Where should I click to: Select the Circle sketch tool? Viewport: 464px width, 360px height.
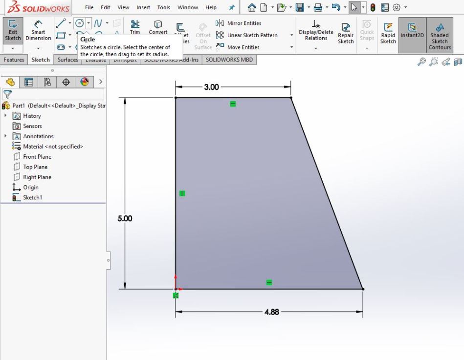pyautogui.click(x=79, y=23)
